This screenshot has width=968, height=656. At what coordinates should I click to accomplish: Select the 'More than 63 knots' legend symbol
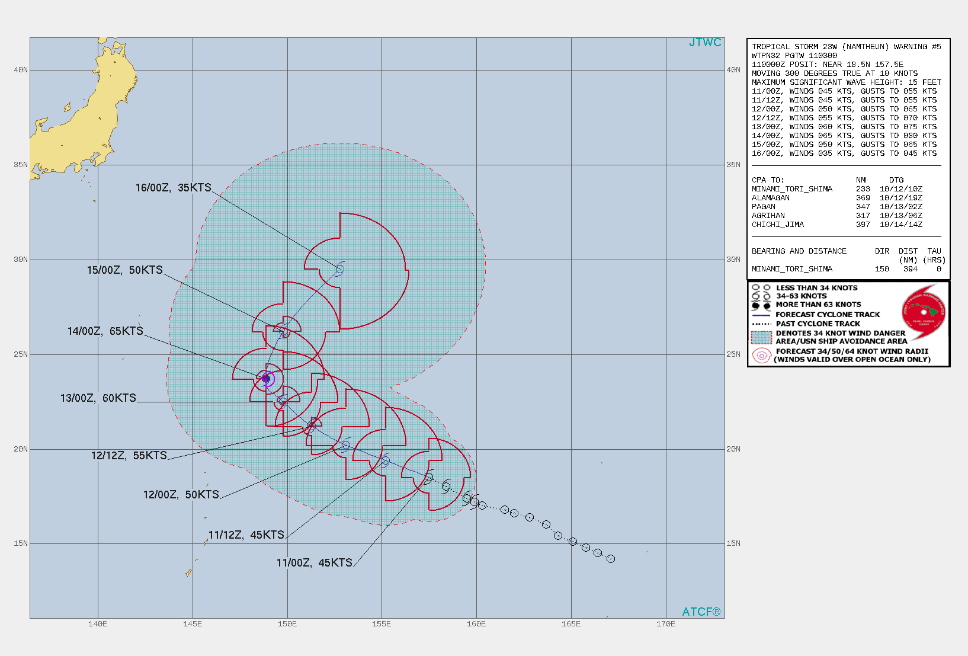pos(761,305)
